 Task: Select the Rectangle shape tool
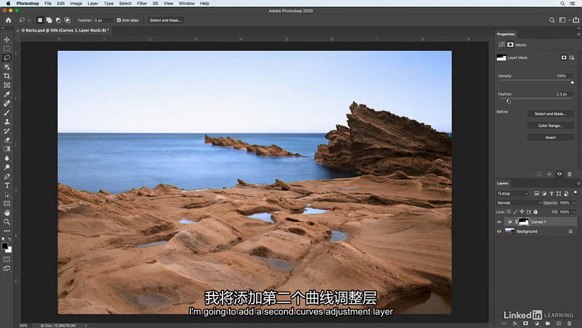click(x=6, y=203)
